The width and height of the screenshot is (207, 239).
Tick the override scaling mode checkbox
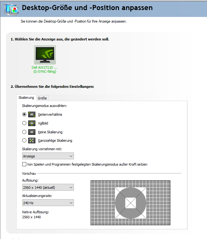coord(24,164)
